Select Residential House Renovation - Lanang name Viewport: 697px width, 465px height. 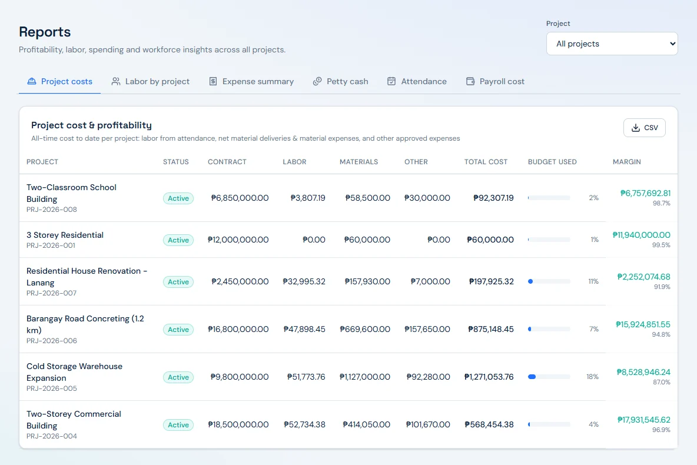pos(87,277)
